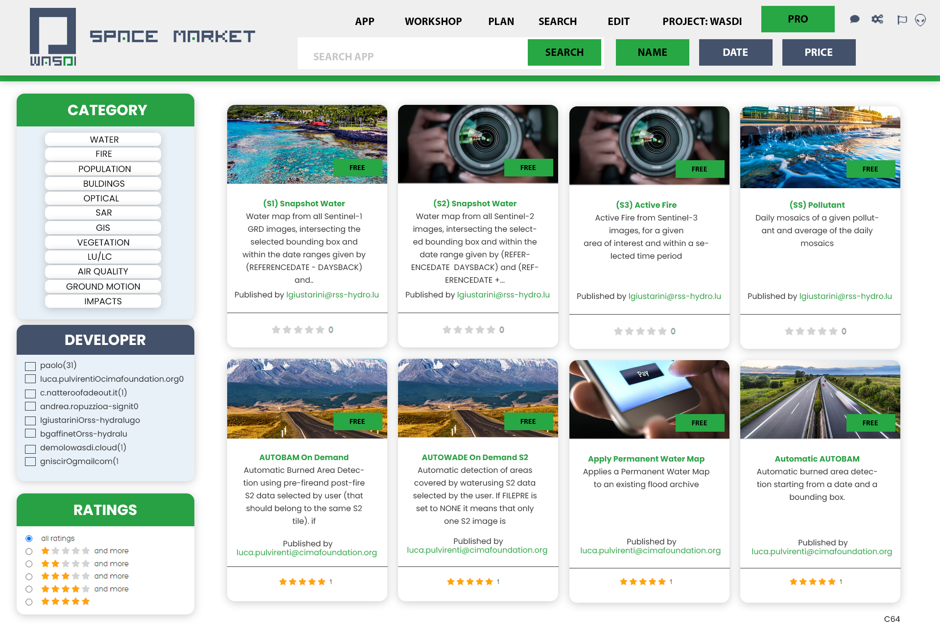Open the PRICE sort selector
The width and height of the screenshot is (940, 637).
pyautogui.click(x=819, y=52)
